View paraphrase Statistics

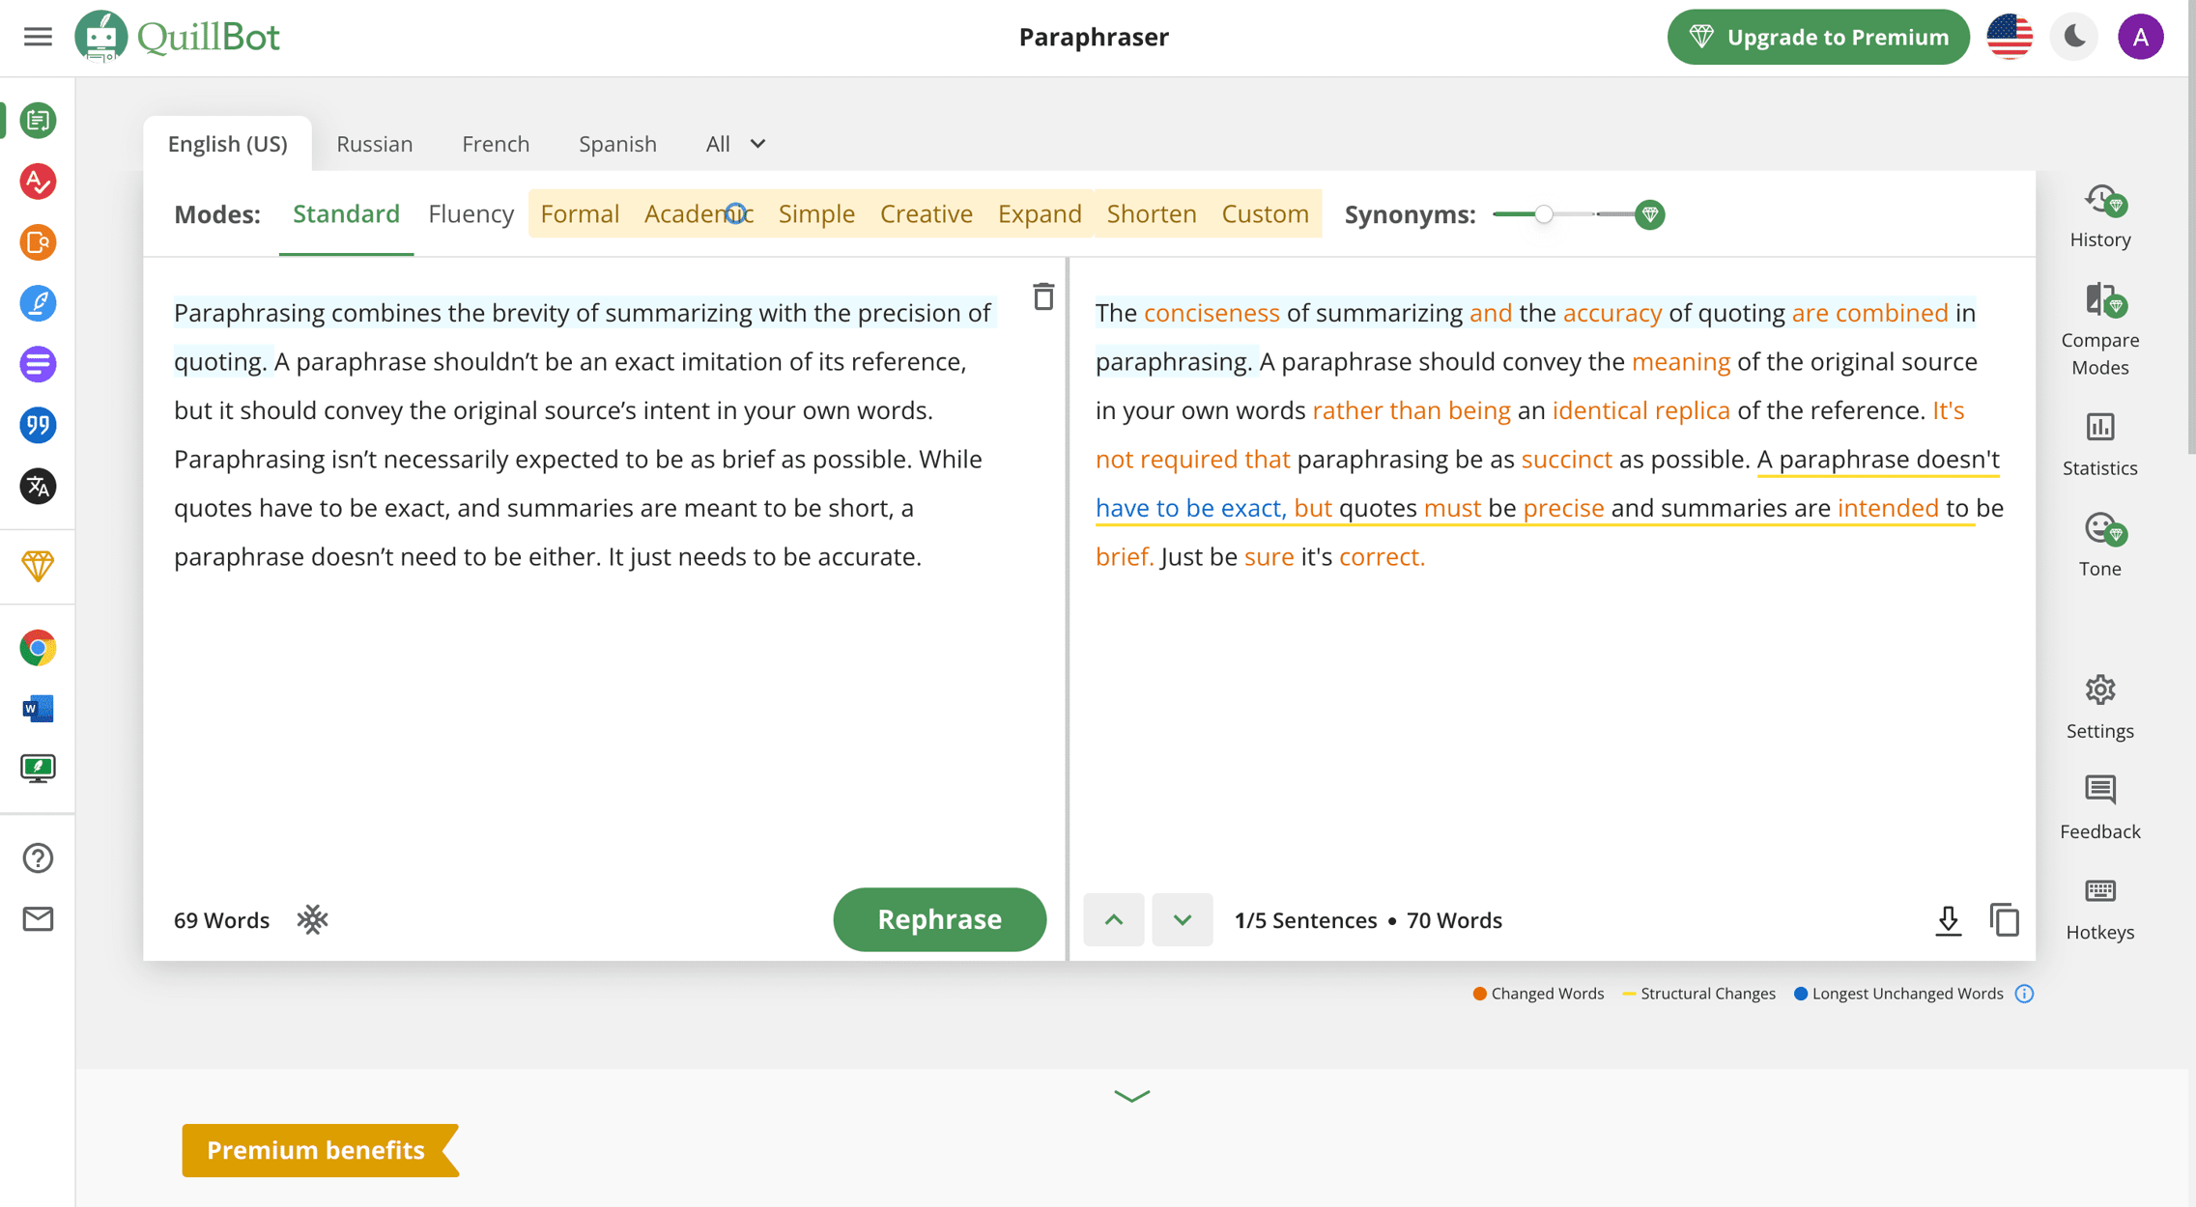(x=2099, y=442)
